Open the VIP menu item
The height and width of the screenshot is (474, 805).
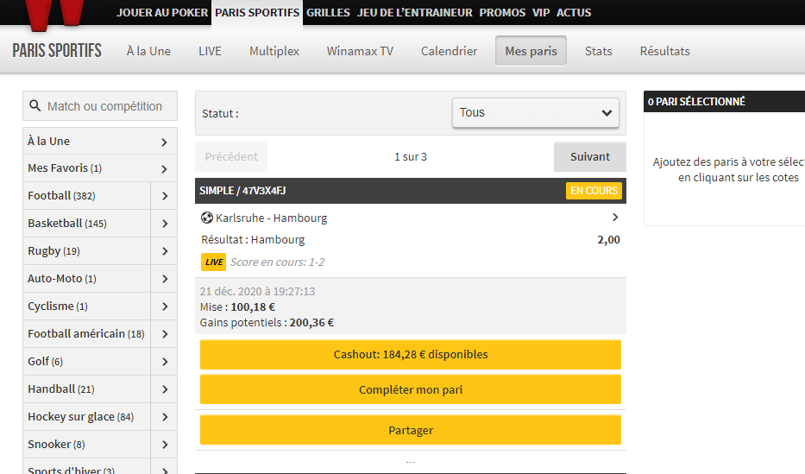541,12
